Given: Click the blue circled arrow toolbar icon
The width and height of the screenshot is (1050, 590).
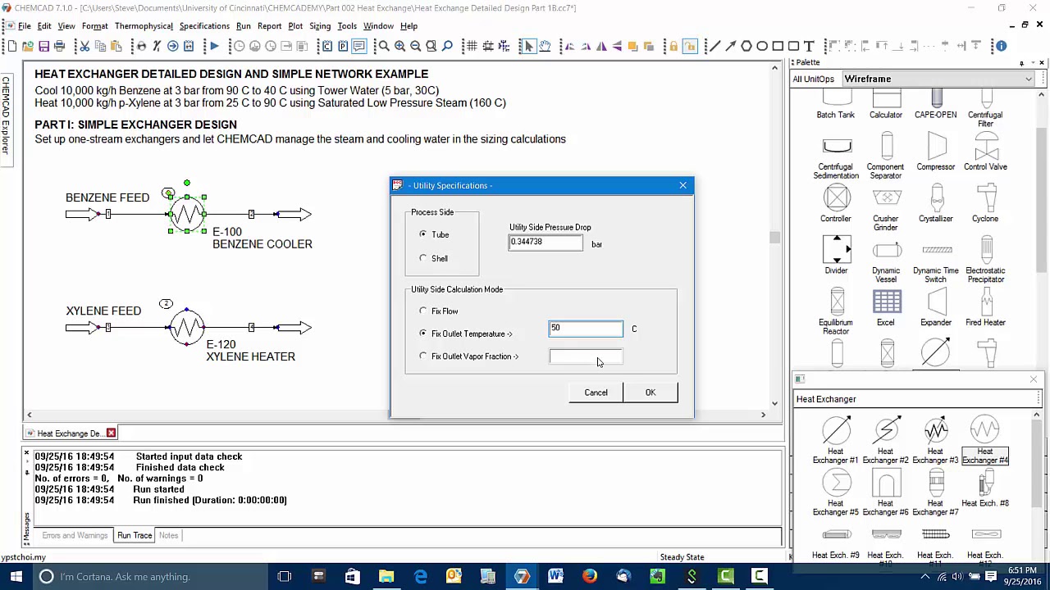Looking at the screenshot, I should [x=173, y=46].
